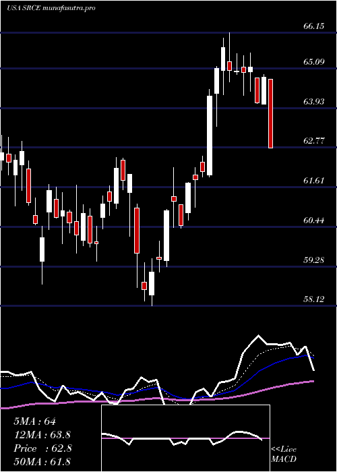The width and height of the screenshot is (337, 472).
Task: Click the 60.44 price level label
Action: click(314, 220)
